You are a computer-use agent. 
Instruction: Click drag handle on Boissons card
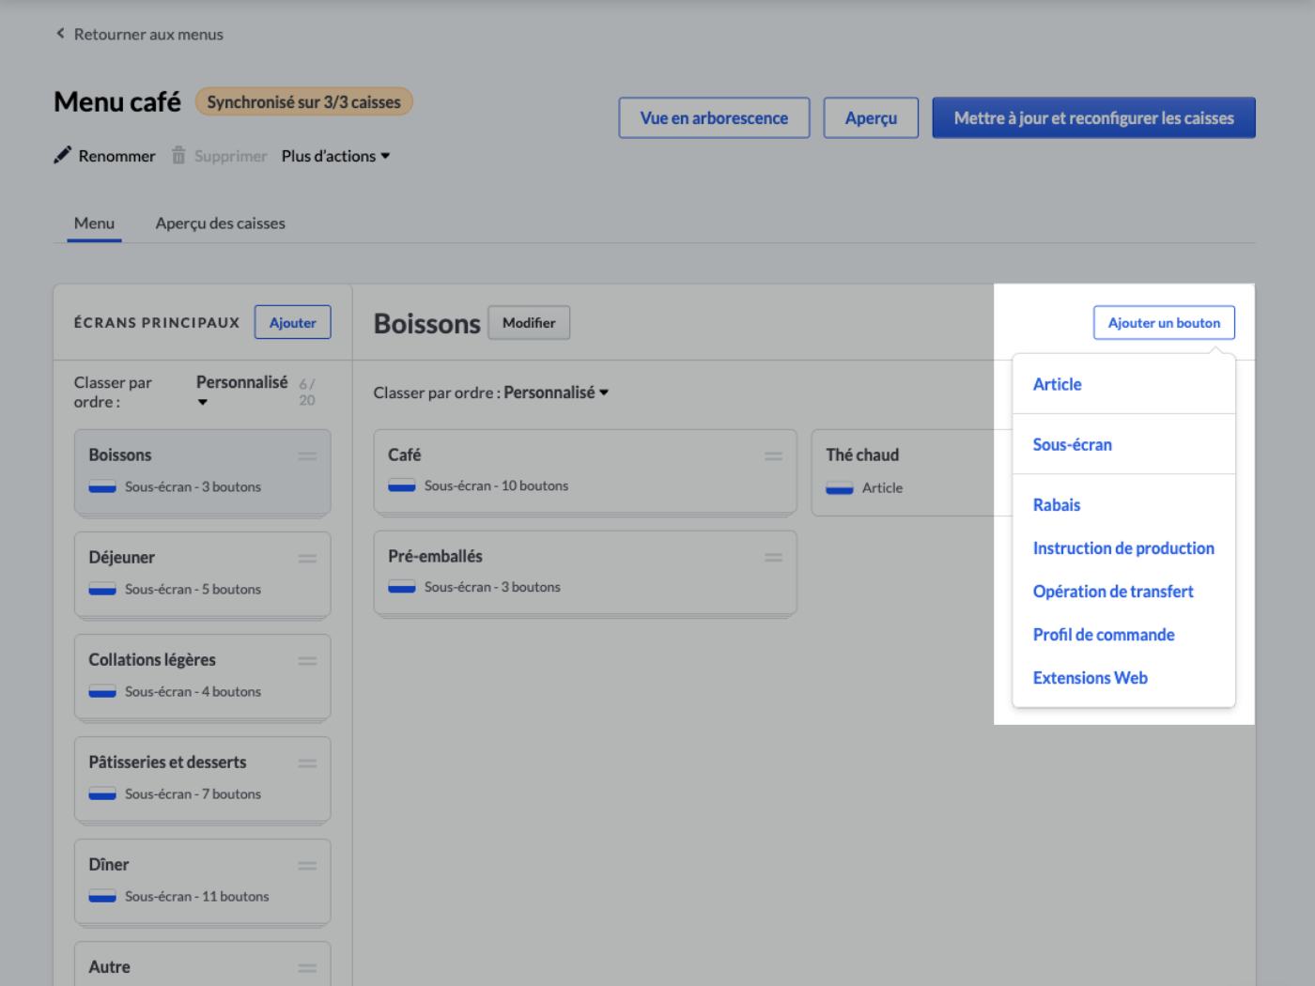(307, 455)
